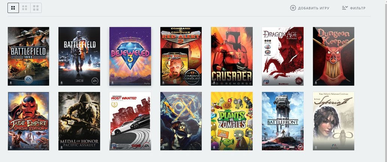Click the download icon on Jade Empire
The image size is (387, 162).
10,147
